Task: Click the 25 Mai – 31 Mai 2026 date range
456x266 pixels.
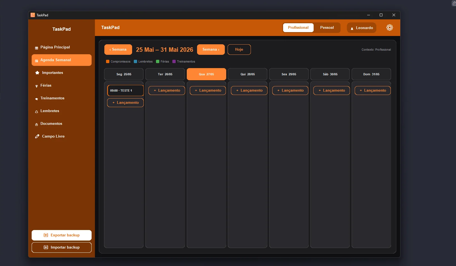Action: click(x=165, y=50)
